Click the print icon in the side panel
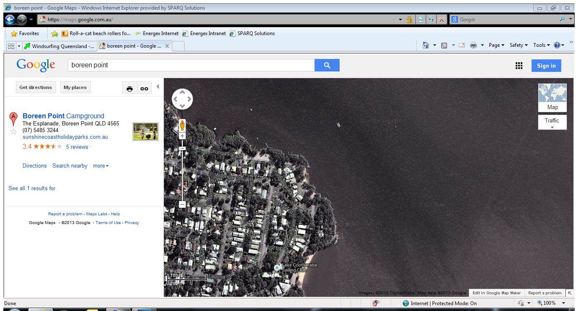This screenshot has width=578, height=311. pos(130,88)
